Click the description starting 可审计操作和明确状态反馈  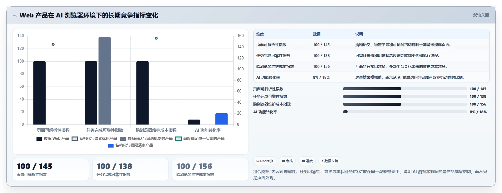tap(398, 56)
